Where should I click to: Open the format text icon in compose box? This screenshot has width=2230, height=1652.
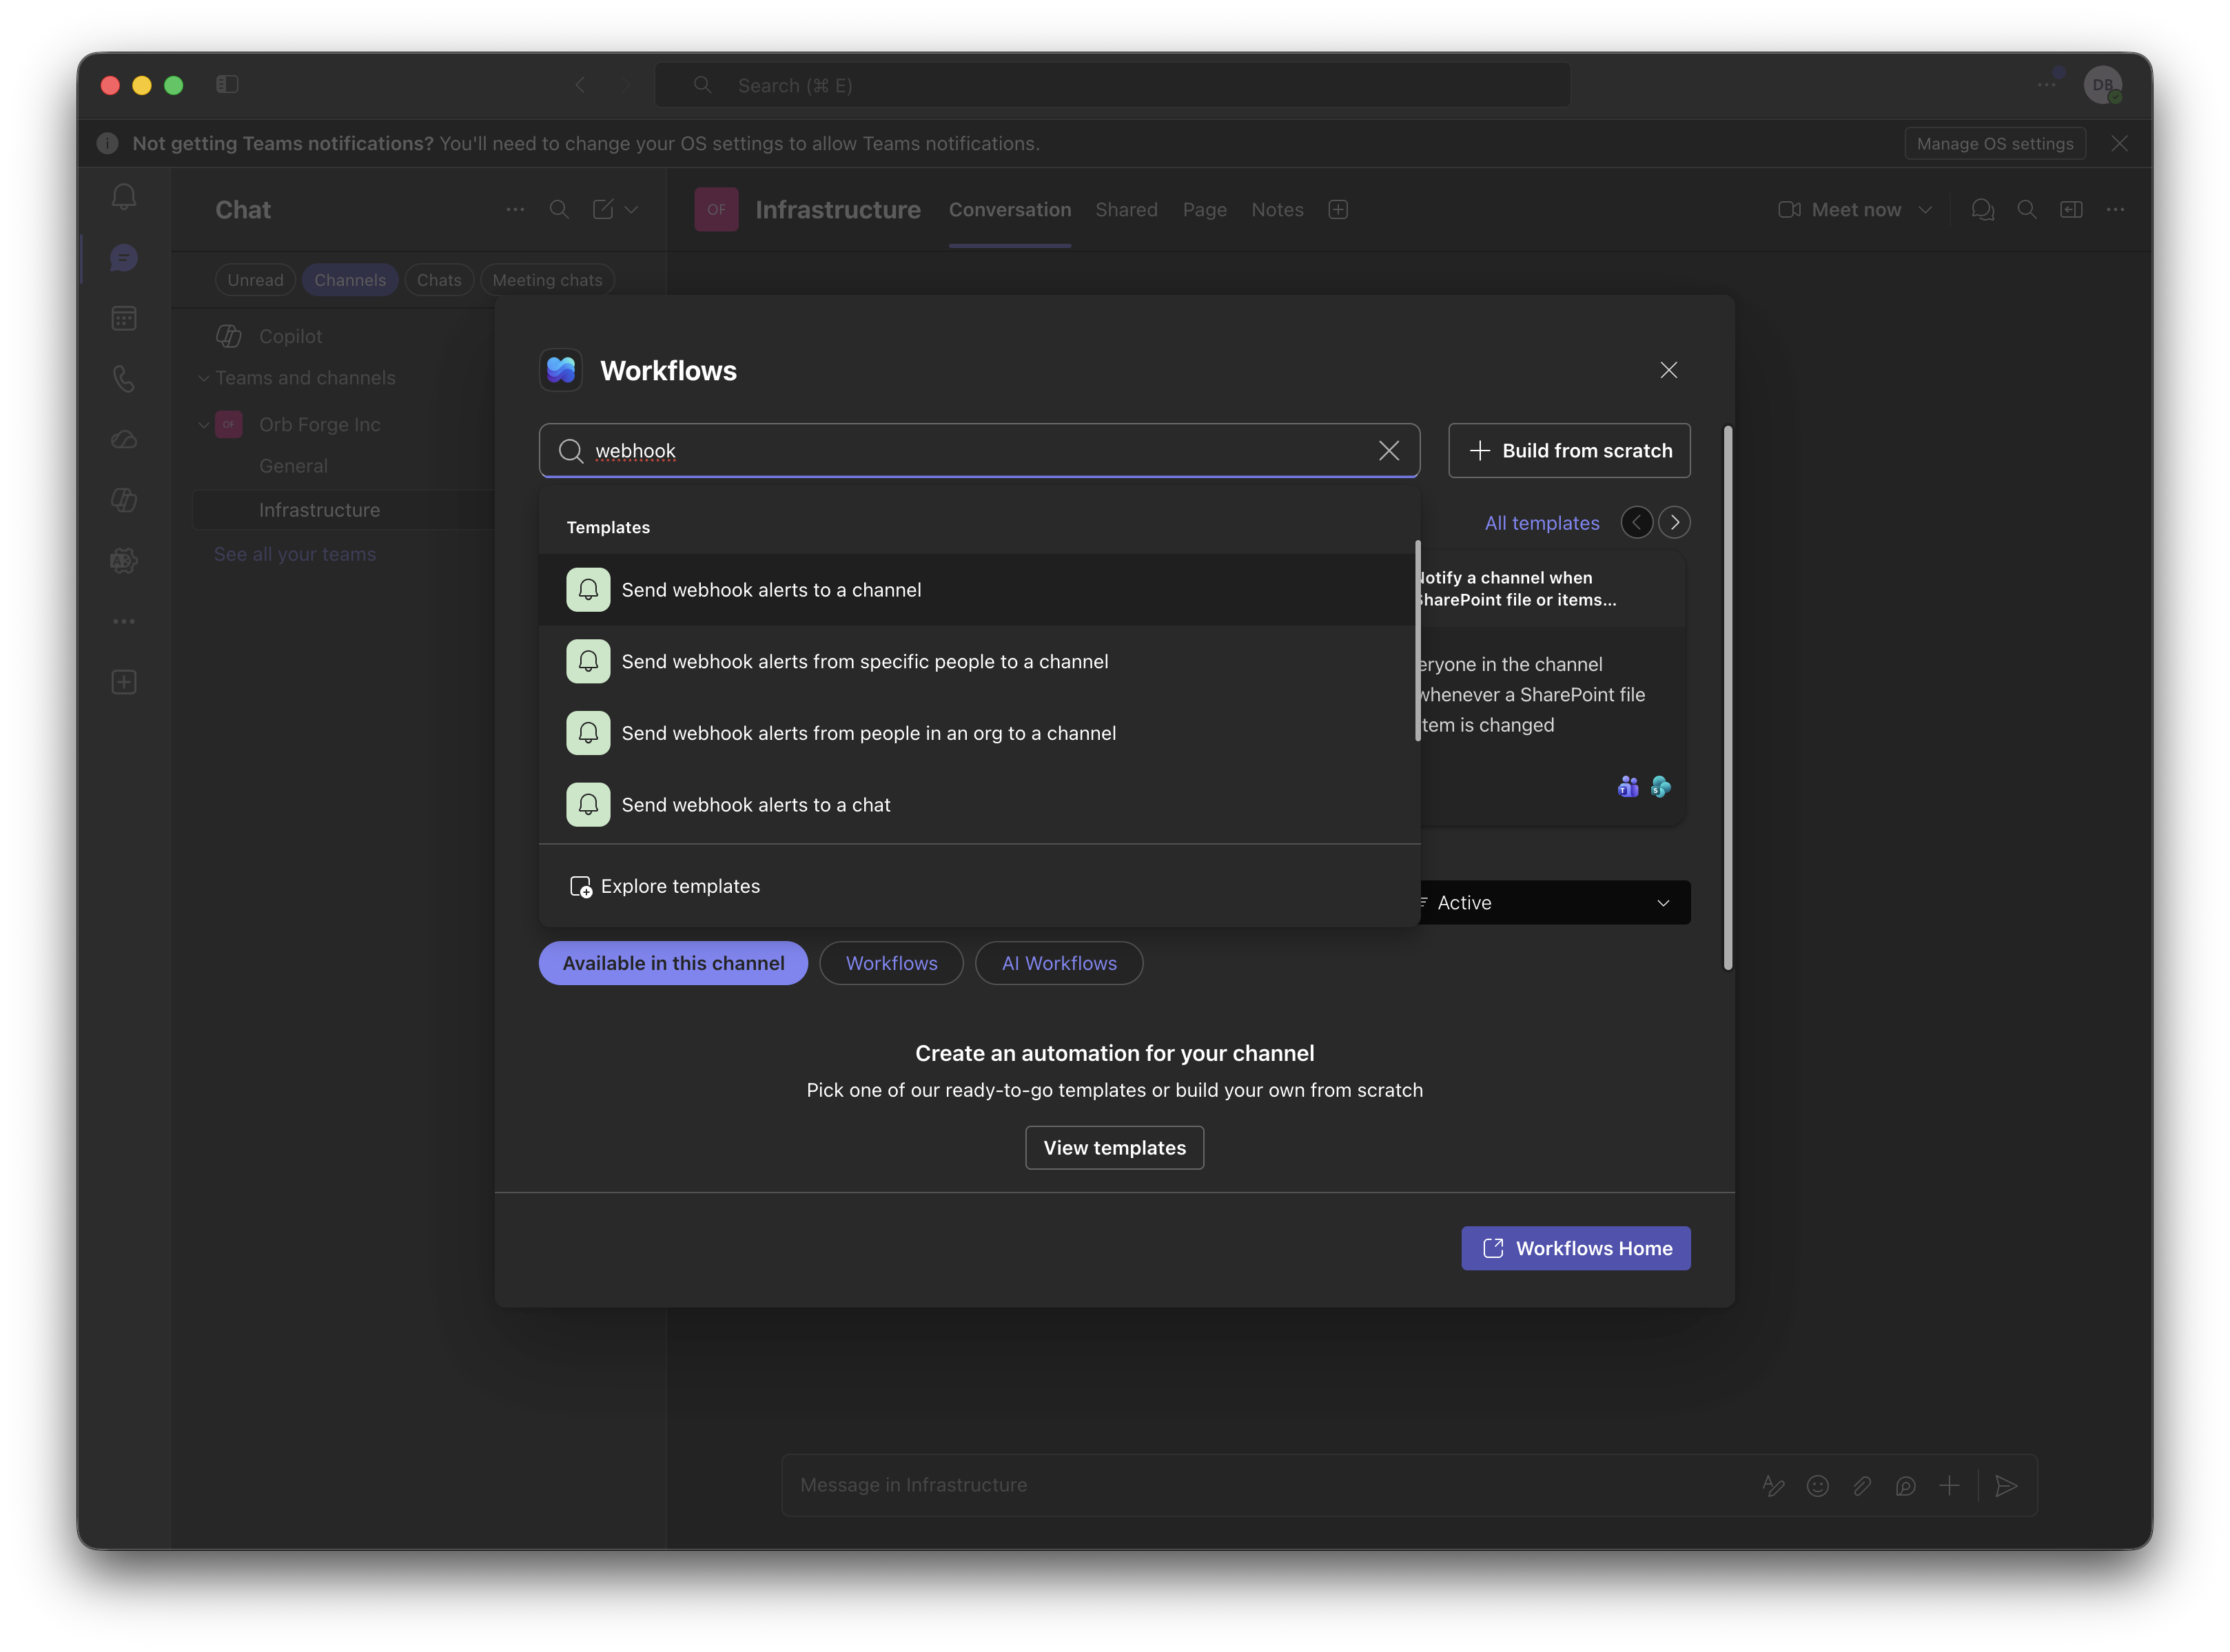tap(1774, 1486)
